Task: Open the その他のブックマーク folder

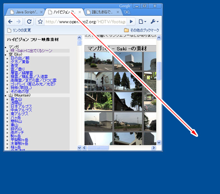Action: (142, 30)
